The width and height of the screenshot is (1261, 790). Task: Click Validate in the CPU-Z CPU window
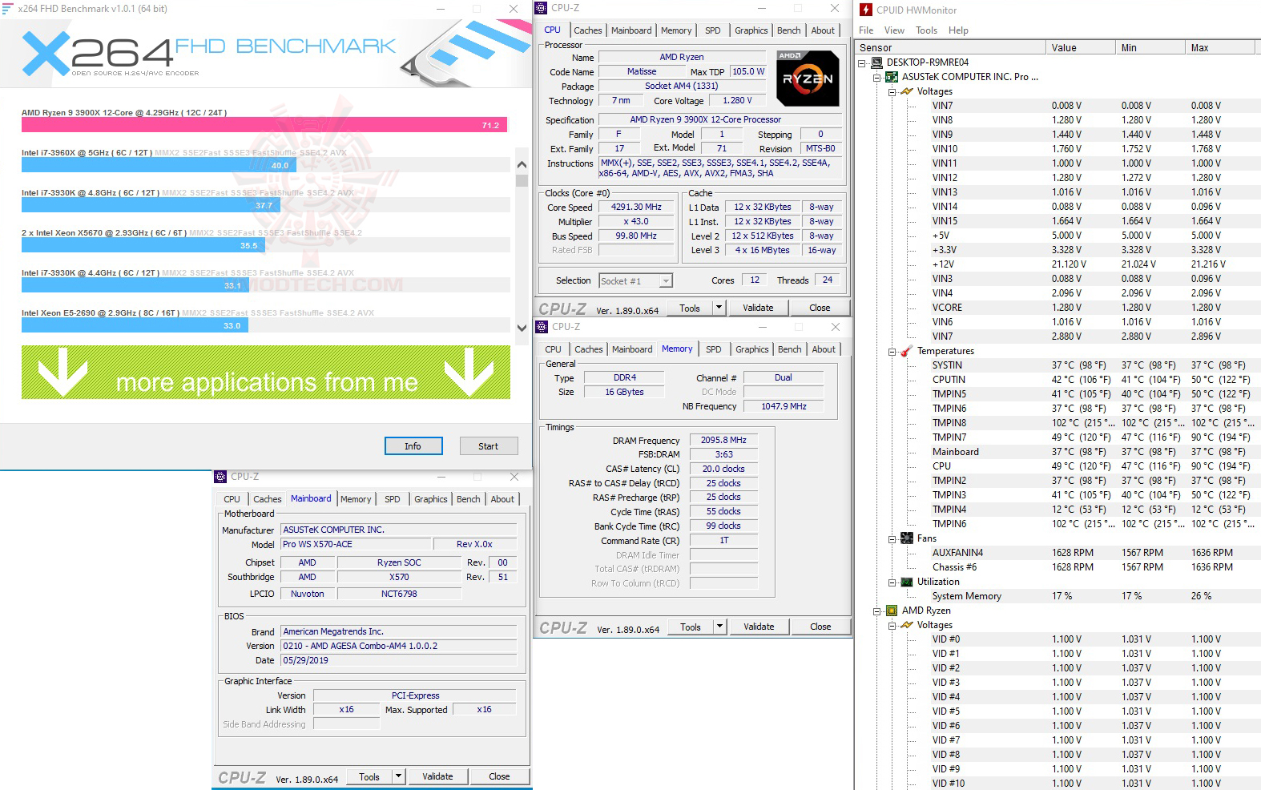click(758, 308)
